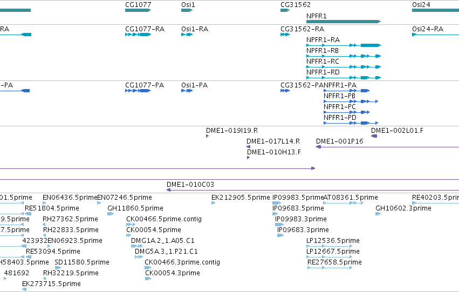Click the CG1077-RA transcript arrows
This screenshot has width=459, height=292.
pyautogui.click(x=138, y=35)
